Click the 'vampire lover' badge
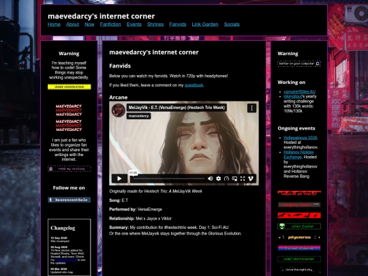 (299, 204)
